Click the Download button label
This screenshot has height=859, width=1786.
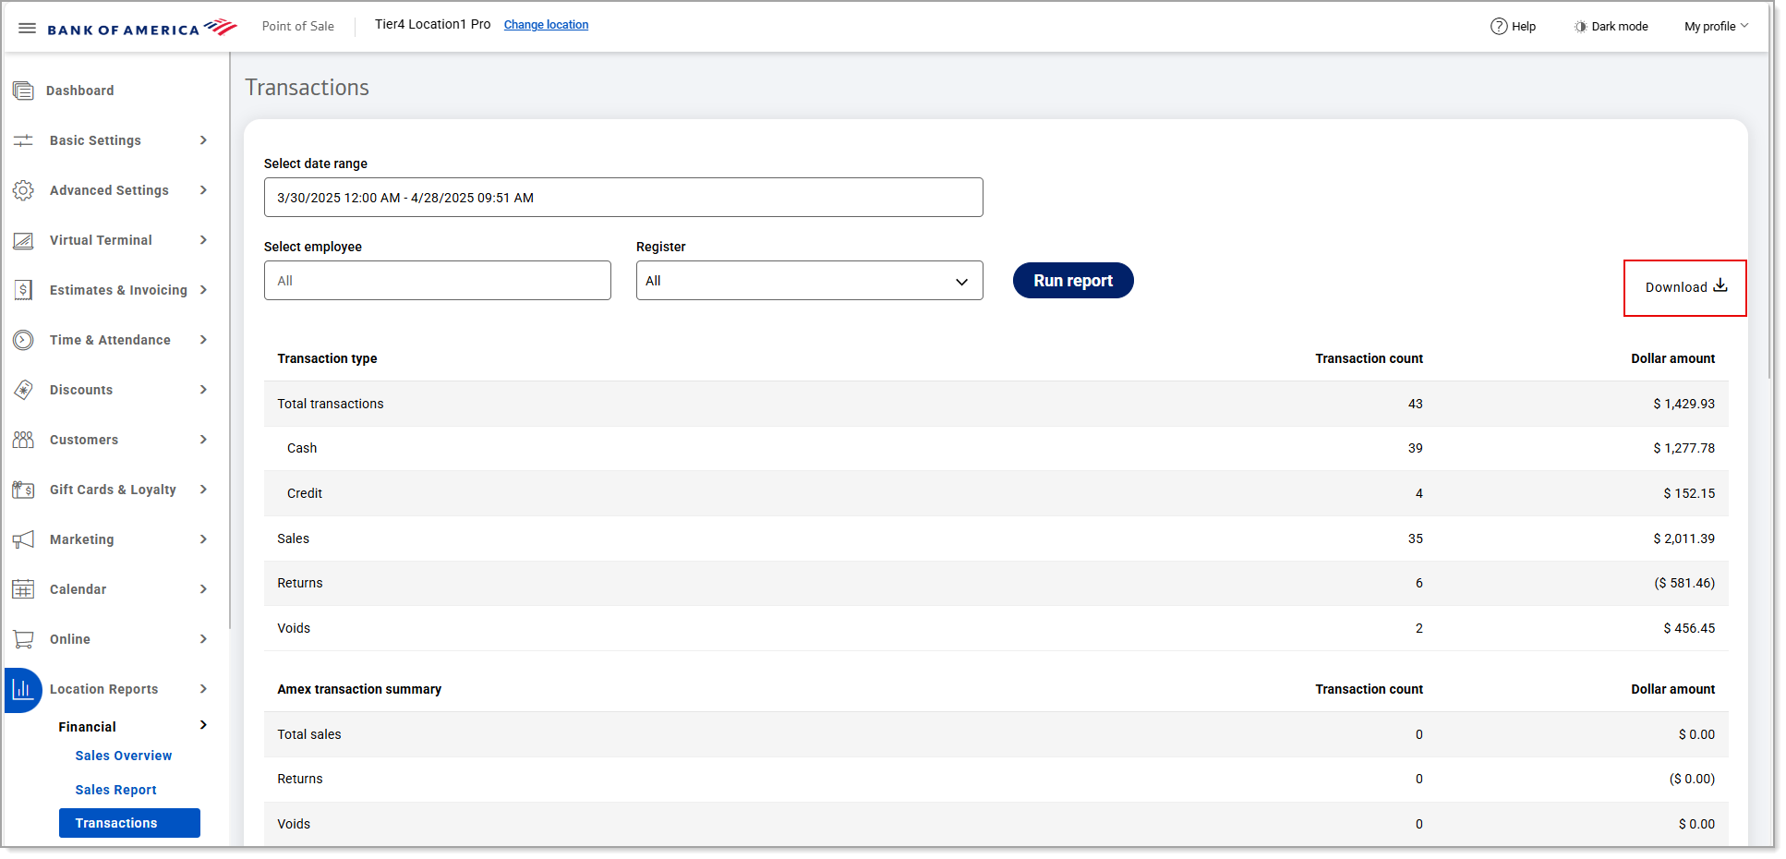(1676, 287)
